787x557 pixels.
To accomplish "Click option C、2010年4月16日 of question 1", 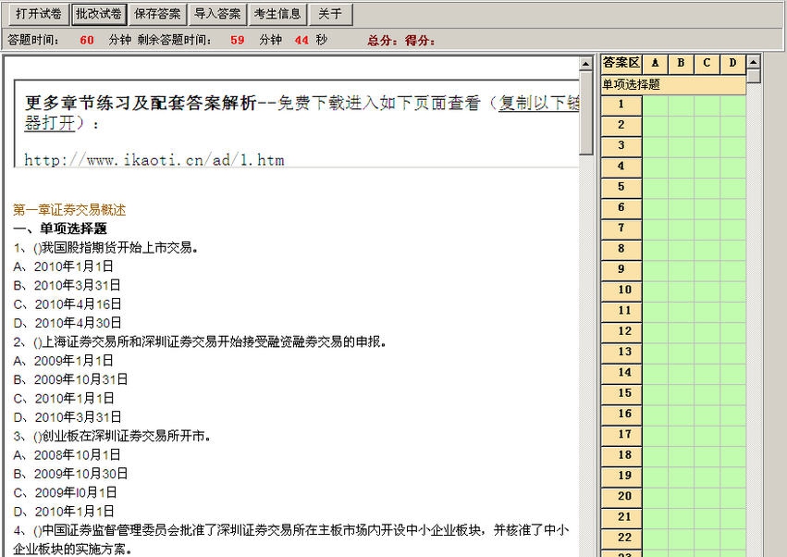I will [x=68, y=303].
